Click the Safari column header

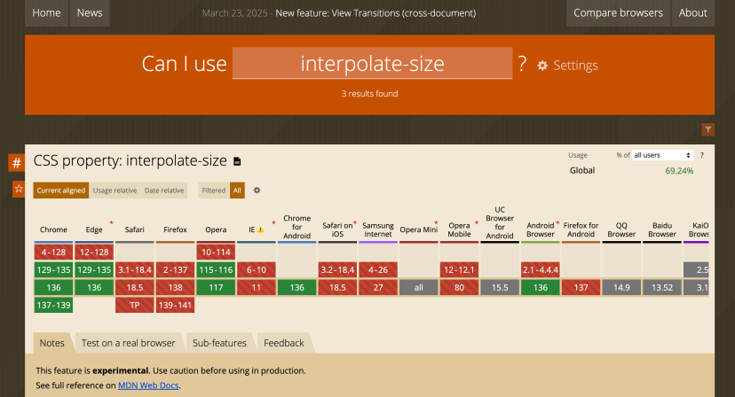tap(135, 230)
